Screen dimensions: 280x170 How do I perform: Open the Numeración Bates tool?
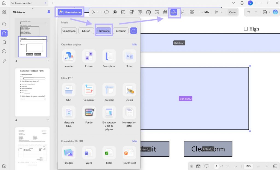[129, 116]
